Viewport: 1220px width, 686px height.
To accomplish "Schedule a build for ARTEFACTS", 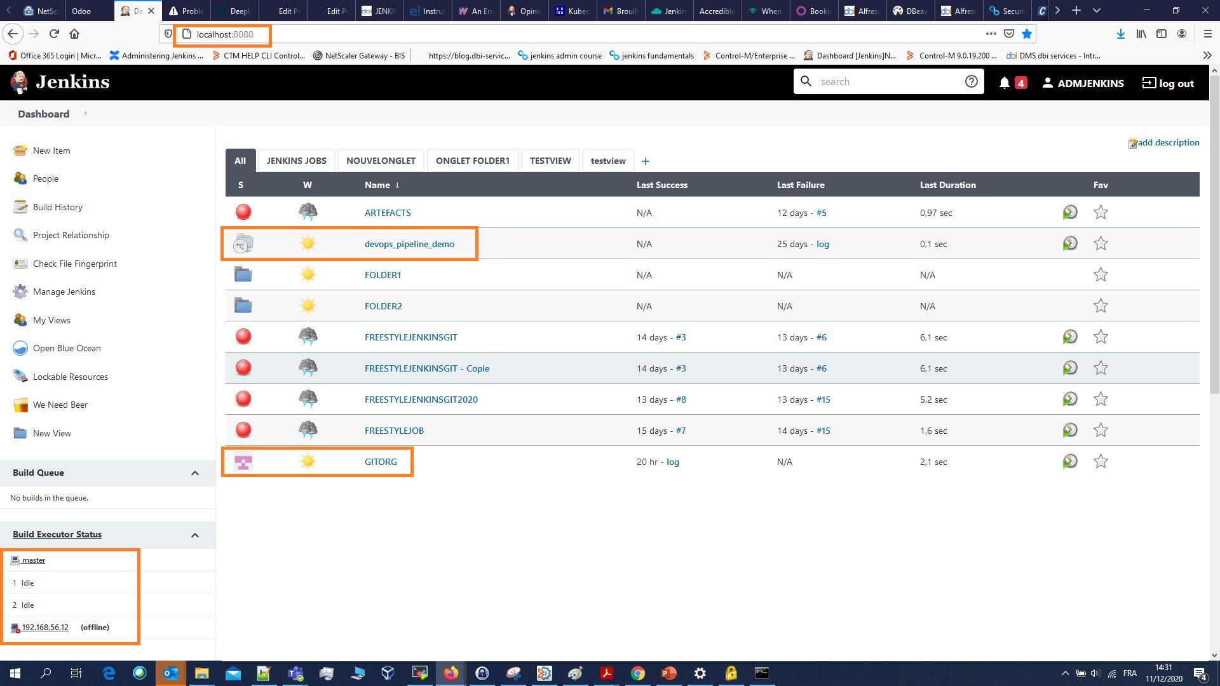I will 1070,212.
